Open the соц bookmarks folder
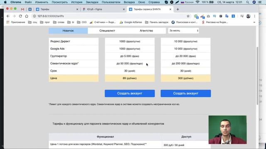The height and width of the screenshot is (149, 266). 32,22
